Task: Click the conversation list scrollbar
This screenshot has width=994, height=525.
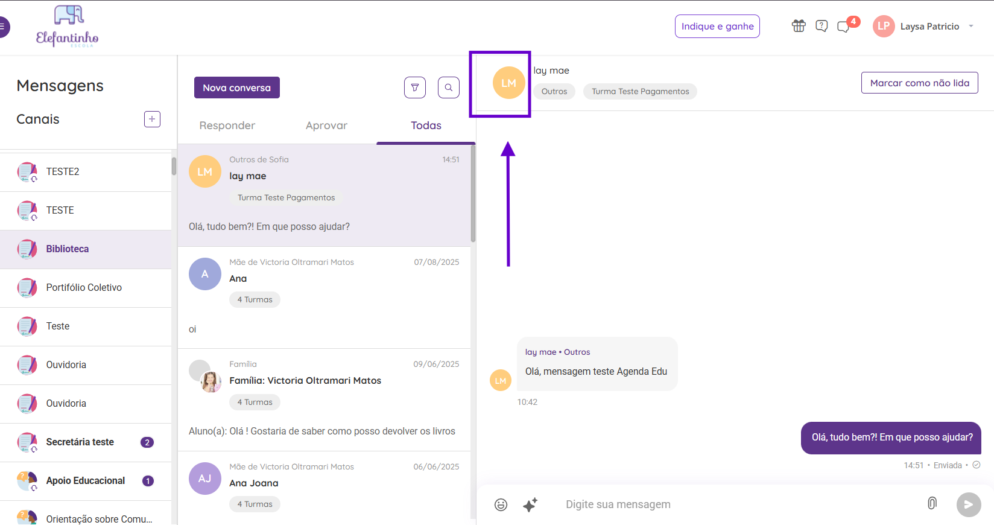Action: tap(473, 194)
